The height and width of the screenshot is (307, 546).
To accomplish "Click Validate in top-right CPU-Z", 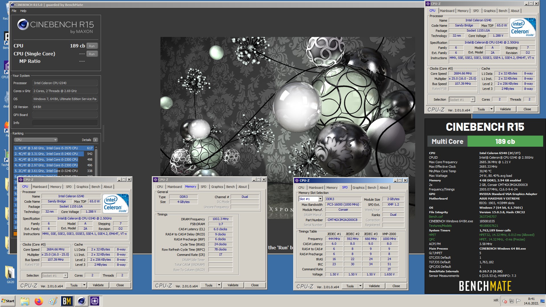I will pos(505,109).
